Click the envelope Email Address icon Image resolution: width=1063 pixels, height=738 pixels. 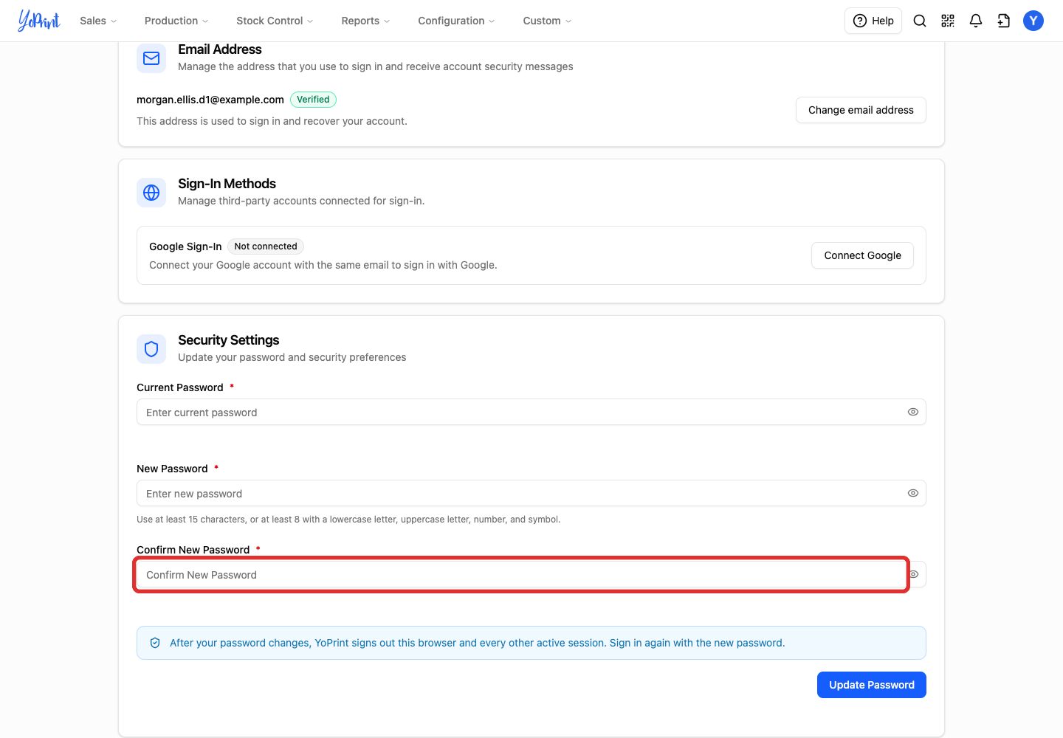[x=151, y=58]
